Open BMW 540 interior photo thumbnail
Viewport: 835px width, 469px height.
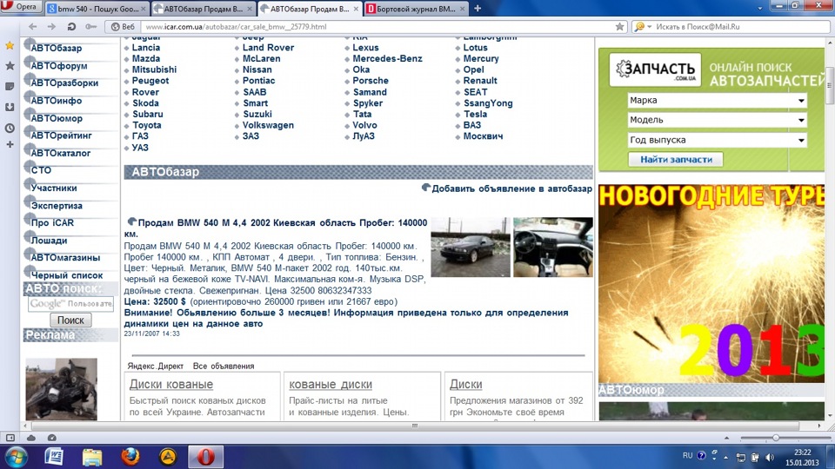(x=553, y=248)
